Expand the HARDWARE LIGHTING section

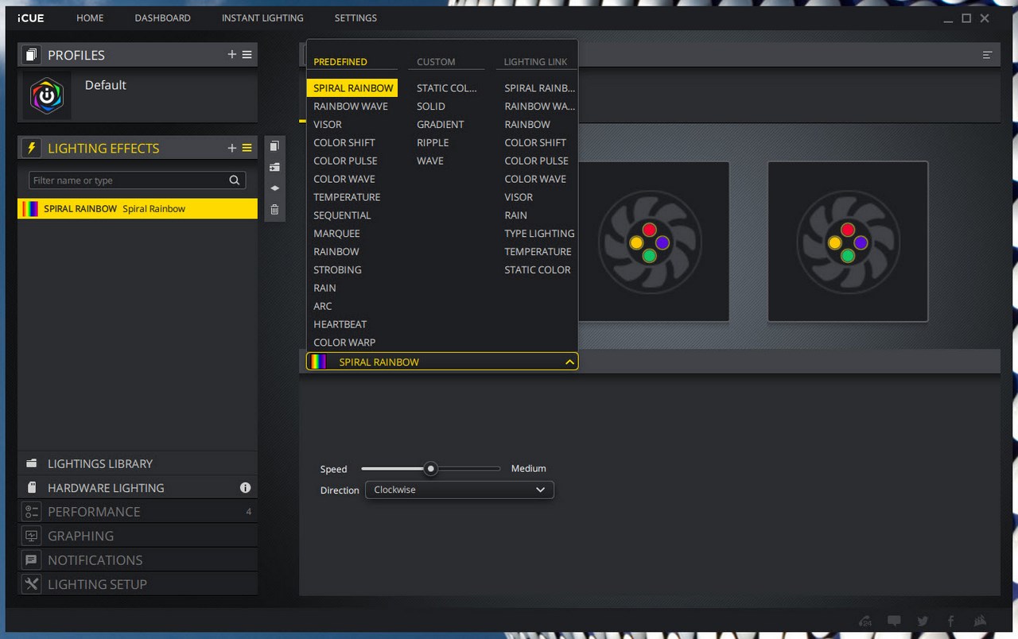[x=138, y=488]
